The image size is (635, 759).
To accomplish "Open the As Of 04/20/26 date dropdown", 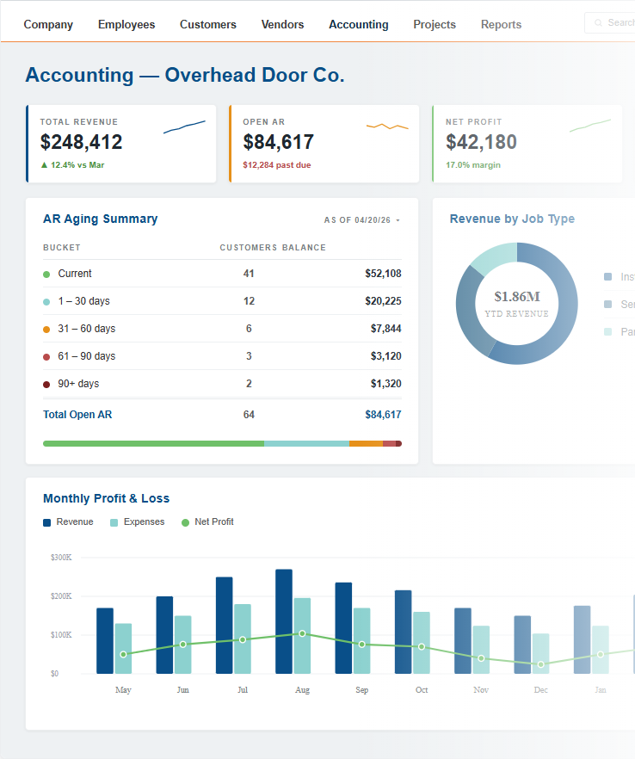I will (x=362, y=220).
